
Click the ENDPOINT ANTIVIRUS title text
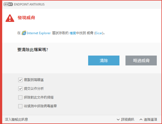29,4
